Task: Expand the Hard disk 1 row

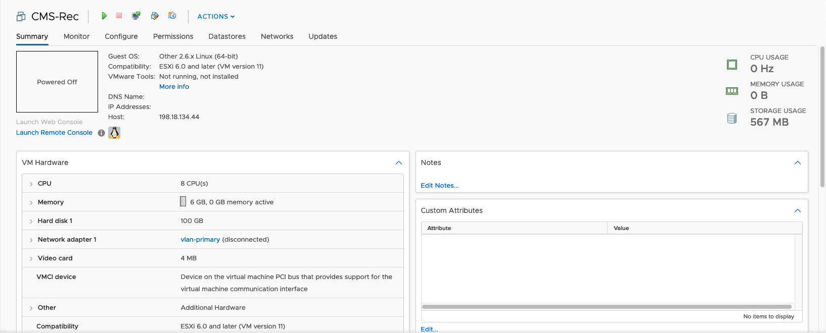Action: [x=31, y=221]
